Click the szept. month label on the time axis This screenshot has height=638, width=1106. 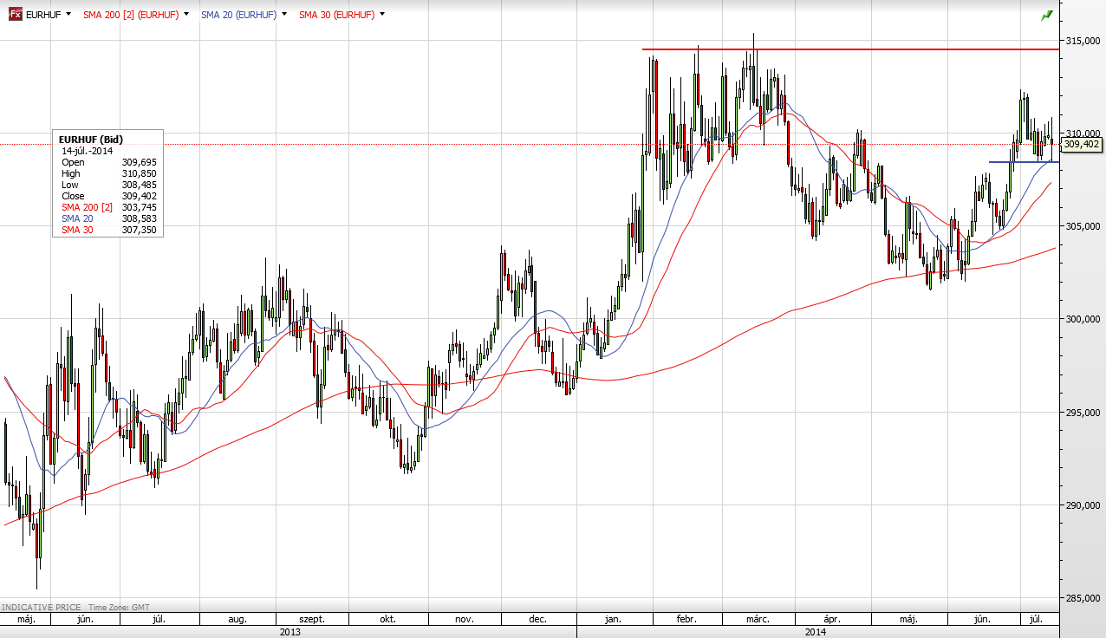[x=312, y=620]
